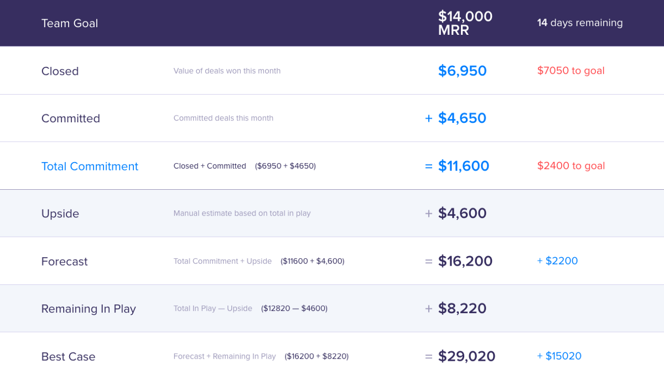Open the Committed row label
This screenshot has width=664, height=379.
click(71, 118)
